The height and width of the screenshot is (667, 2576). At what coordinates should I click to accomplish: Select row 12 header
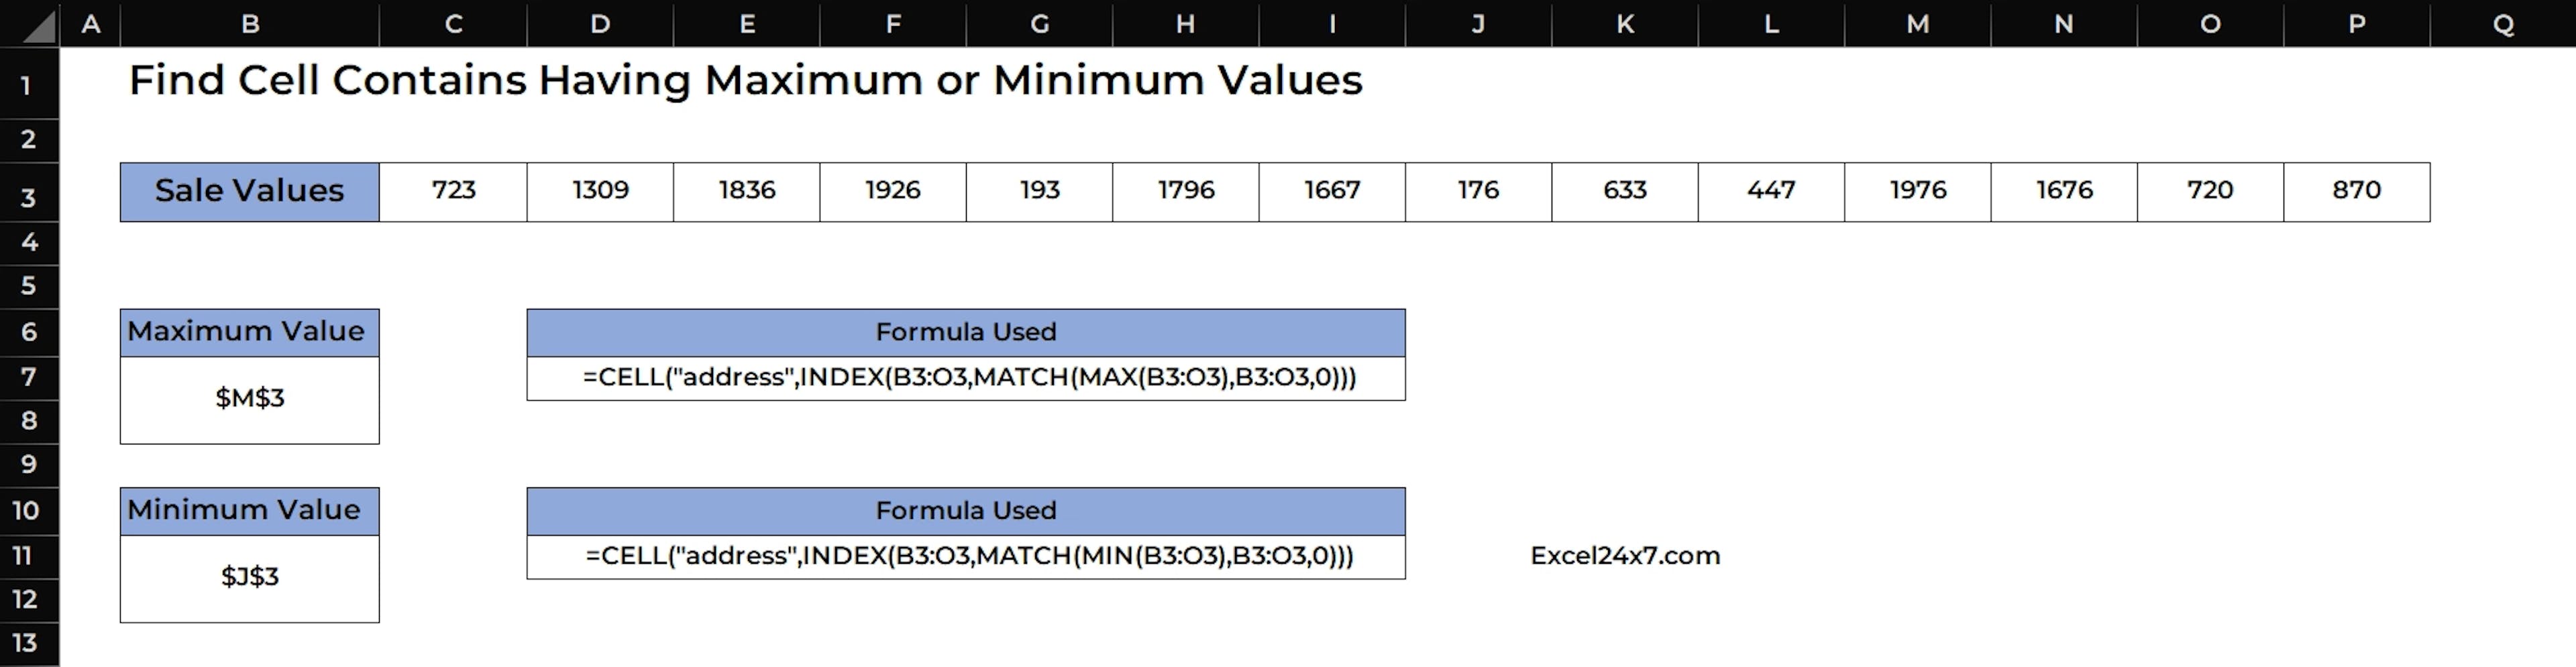(29, 600)
